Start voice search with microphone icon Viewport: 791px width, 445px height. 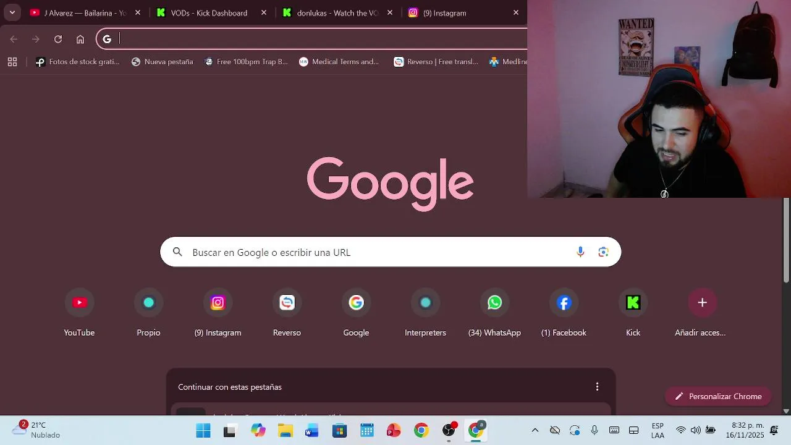point(580,252)
